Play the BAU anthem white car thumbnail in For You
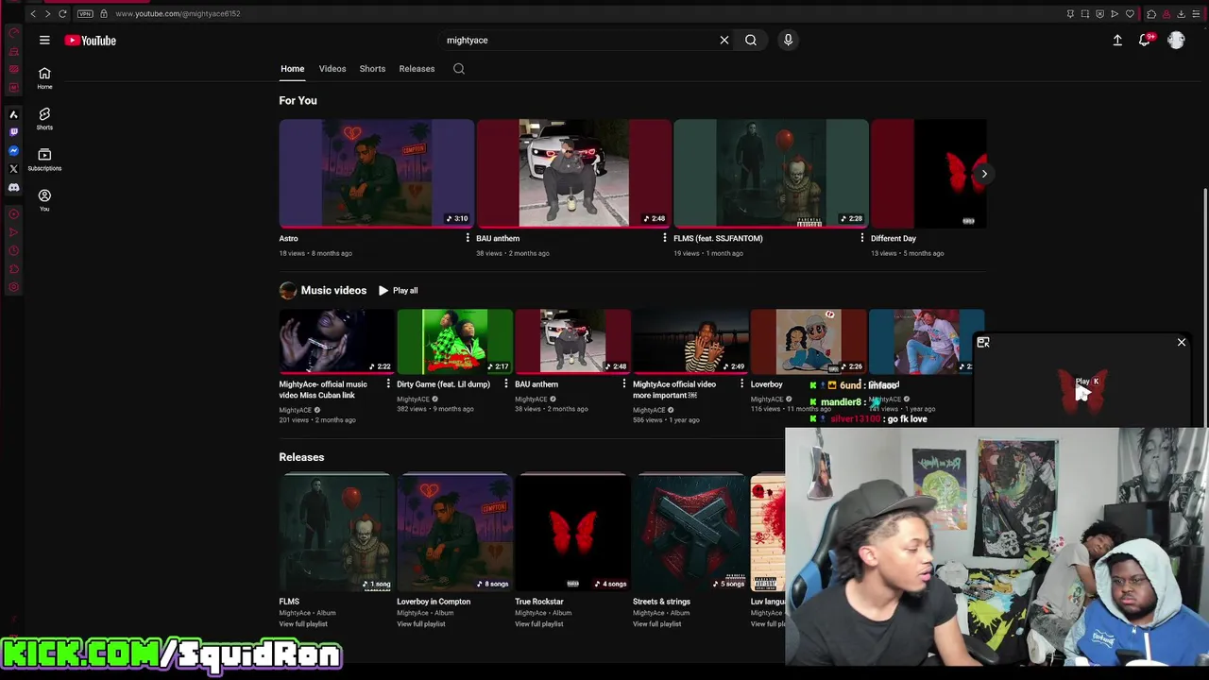 point(574,174)
